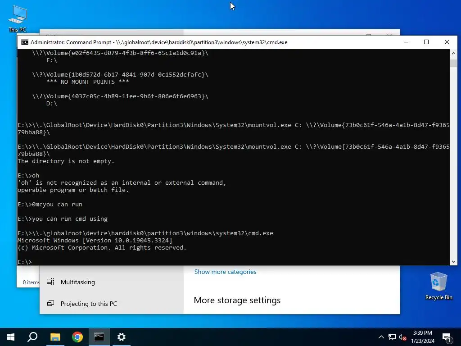Click the network status tray icon

[392, 337]
